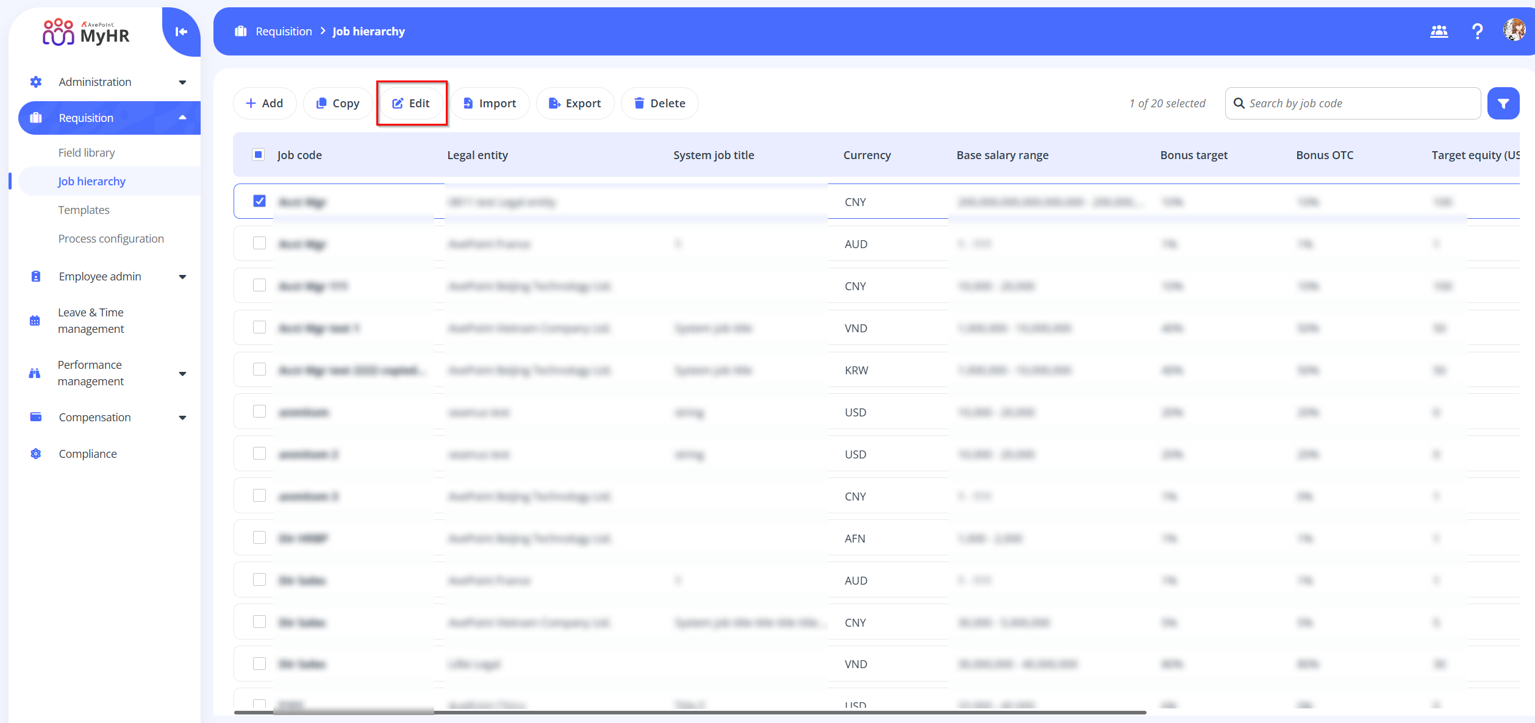
Task: Sort by Legal entity column header
Action: coord(478,155)
